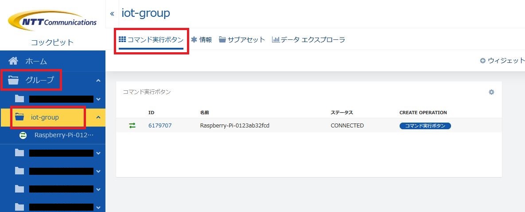Click the green connection arrows in the table row
Viewport: 525px width, 212px height.
click(x=132, y=126)
